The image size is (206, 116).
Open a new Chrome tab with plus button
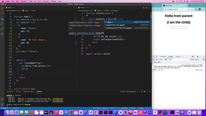click(190, 5)
